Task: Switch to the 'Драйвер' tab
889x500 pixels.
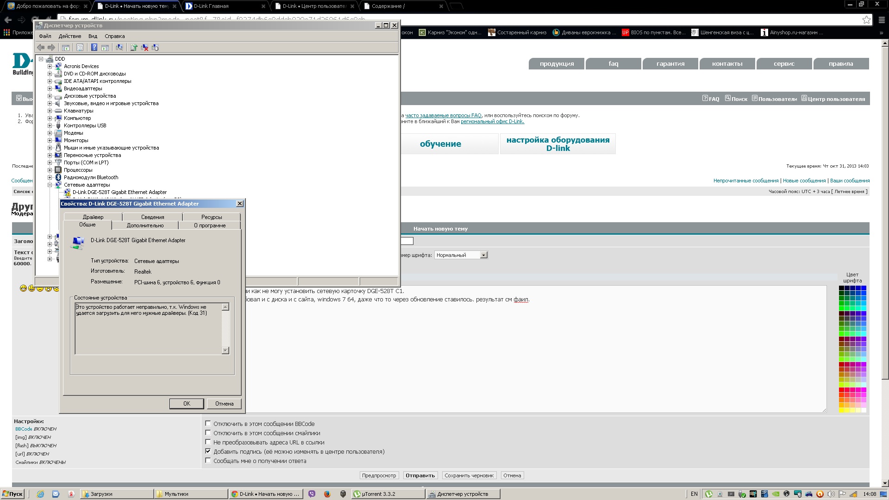Action: [x=93, y=217]
